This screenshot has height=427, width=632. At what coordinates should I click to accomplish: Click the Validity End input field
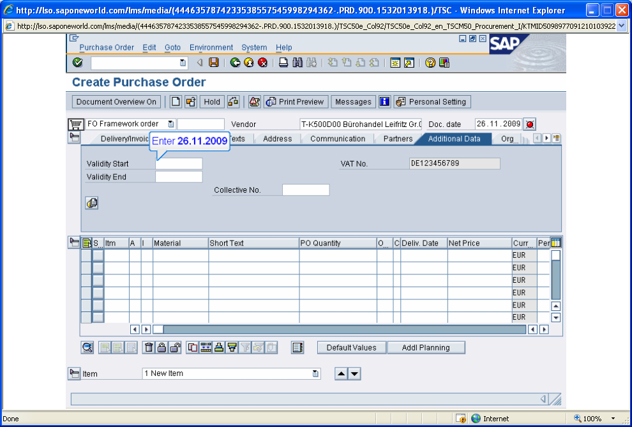pyautogui.click(x=179, y=176)
